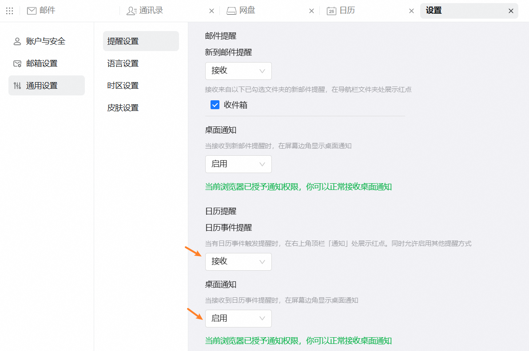529x351 pixels.
Task: Open the 皮肤设置 section
Action: pos(123,108)
